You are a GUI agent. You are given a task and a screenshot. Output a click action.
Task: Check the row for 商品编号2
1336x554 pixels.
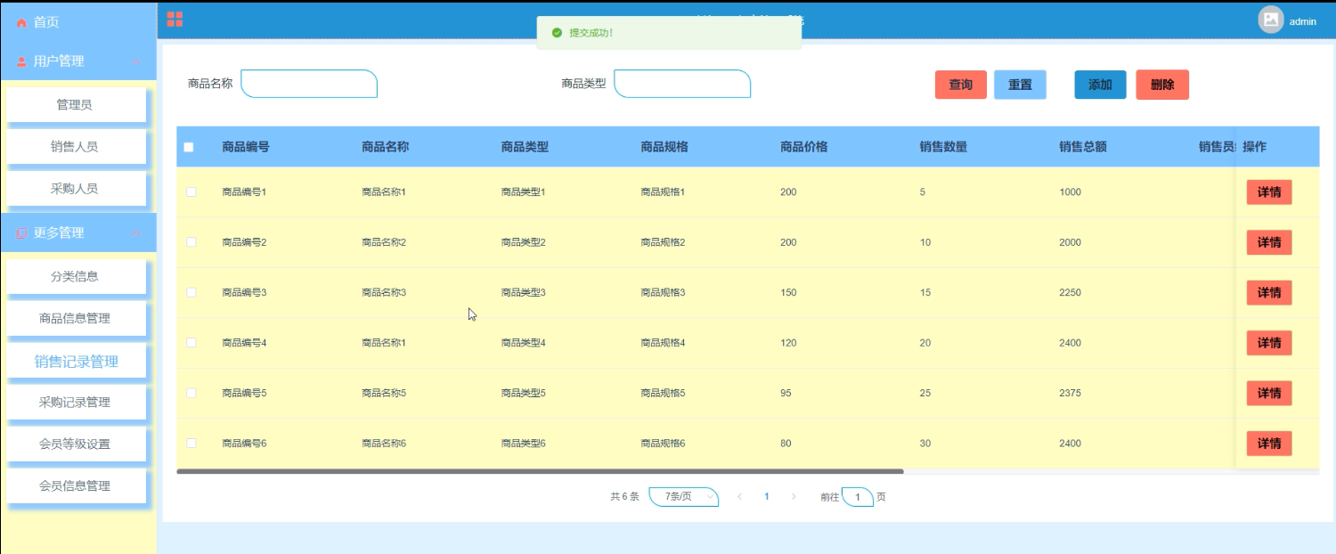pos(191,242)
